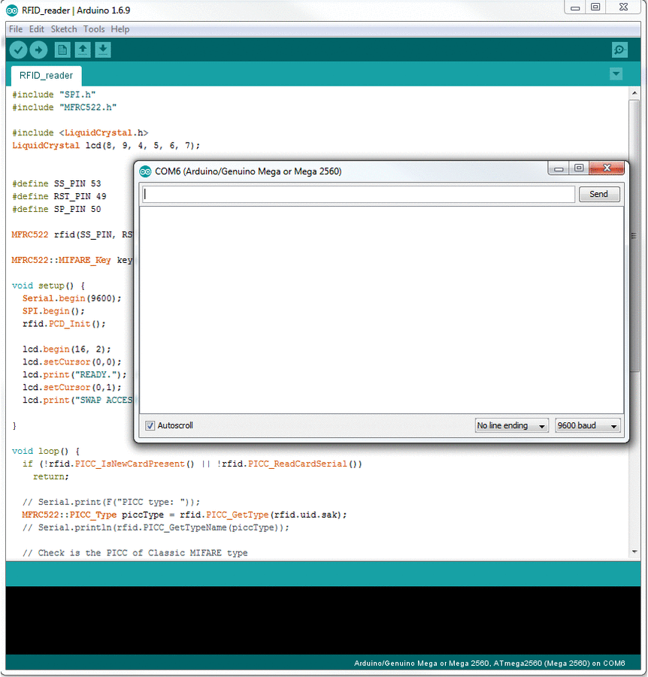The width and height of the screenshot is (648, 677).
Task: Click the black console output area
Action: tap(323, 620)
